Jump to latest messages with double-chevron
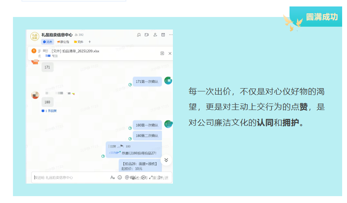 [166, 160]
